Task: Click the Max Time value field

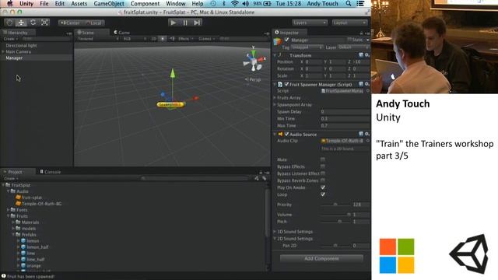Action: pos(345,126)
